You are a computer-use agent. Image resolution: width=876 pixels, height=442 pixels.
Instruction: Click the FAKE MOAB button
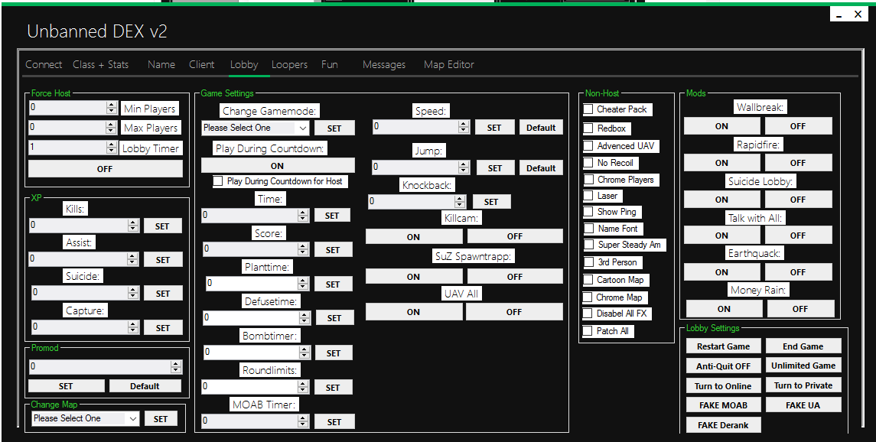[x=723, y=405]
